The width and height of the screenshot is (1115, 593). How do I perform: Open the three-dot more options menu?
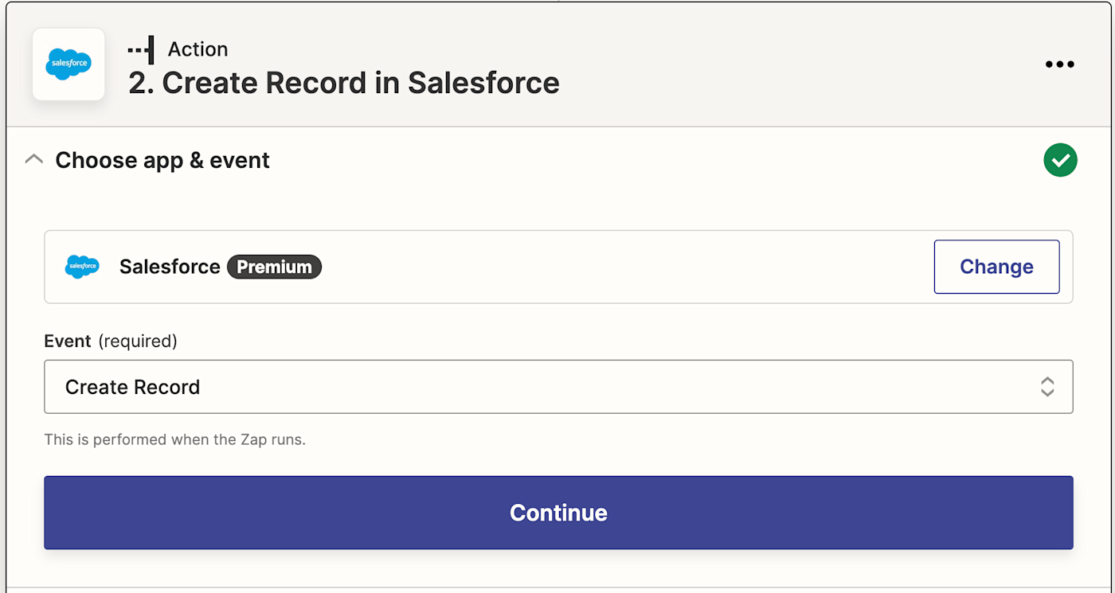(x=1059, y=64)
